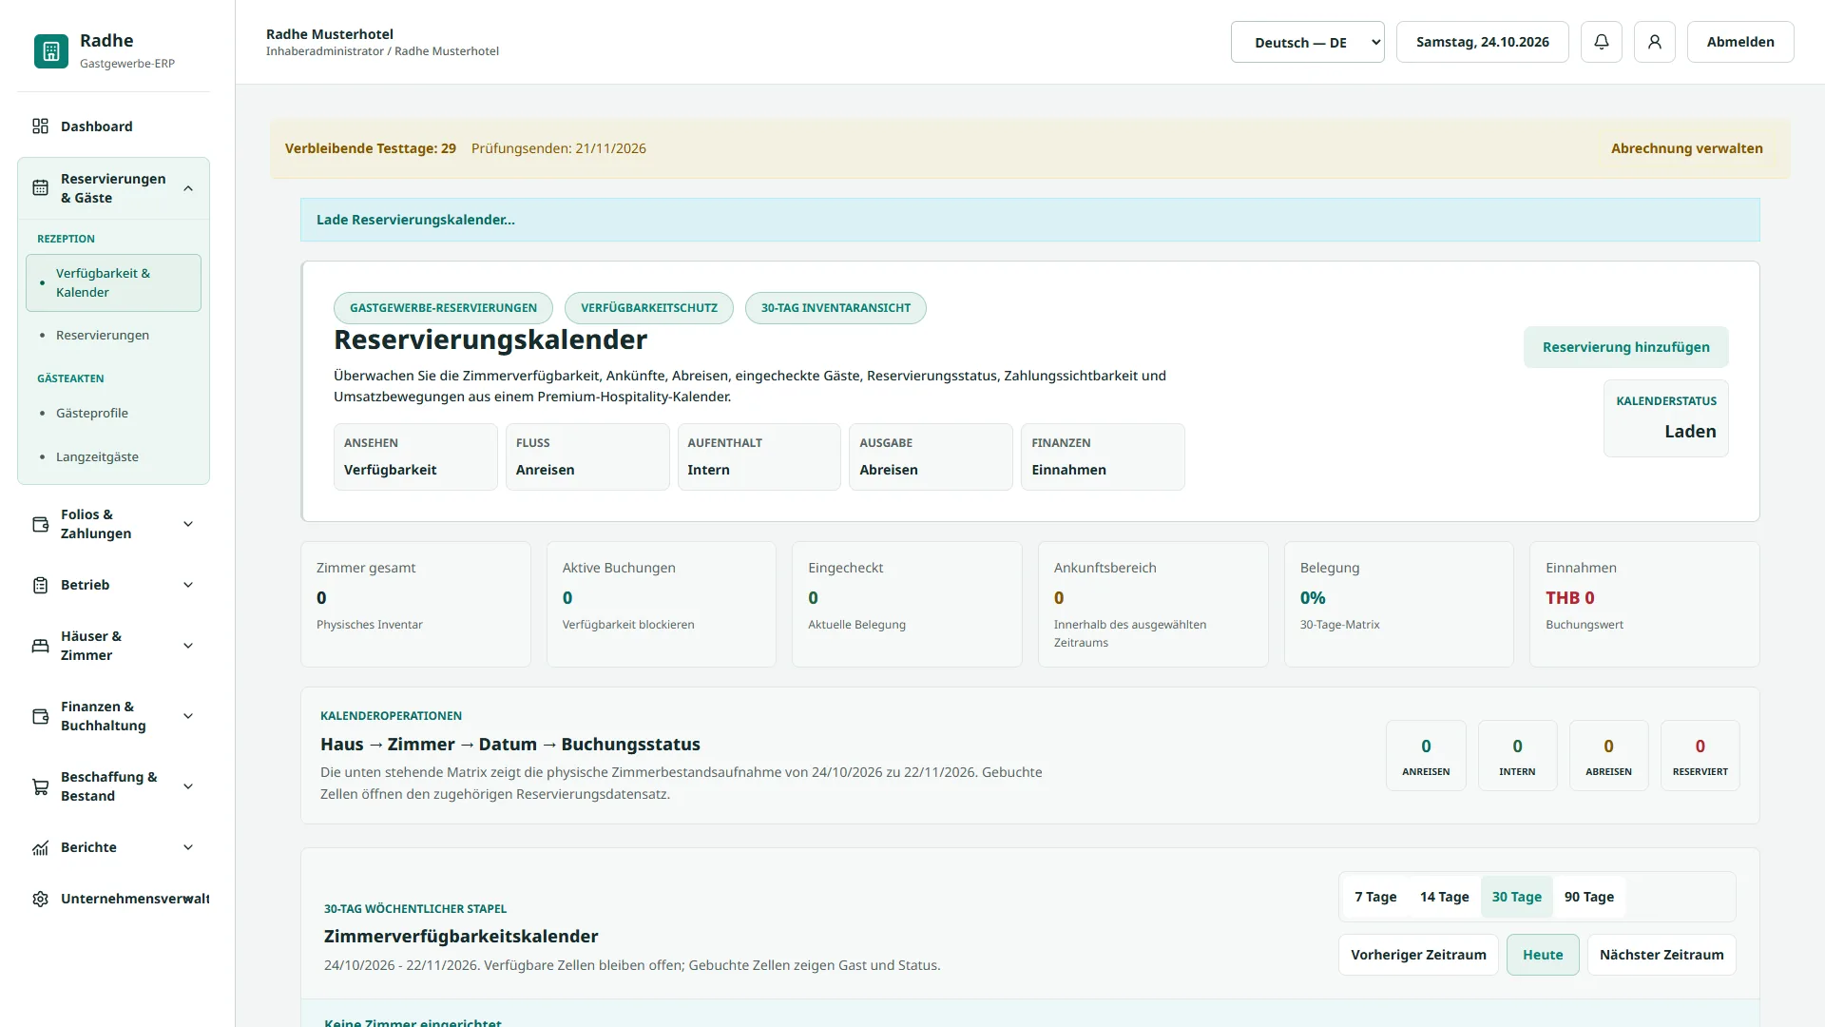
Task: Select the 30 Tage range
Action: point(1516,897)
